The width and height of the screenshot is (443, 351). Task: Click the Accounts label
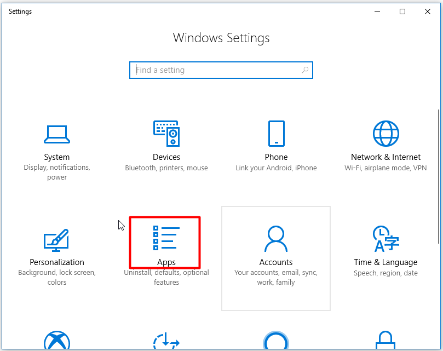(x=276, y=262)
